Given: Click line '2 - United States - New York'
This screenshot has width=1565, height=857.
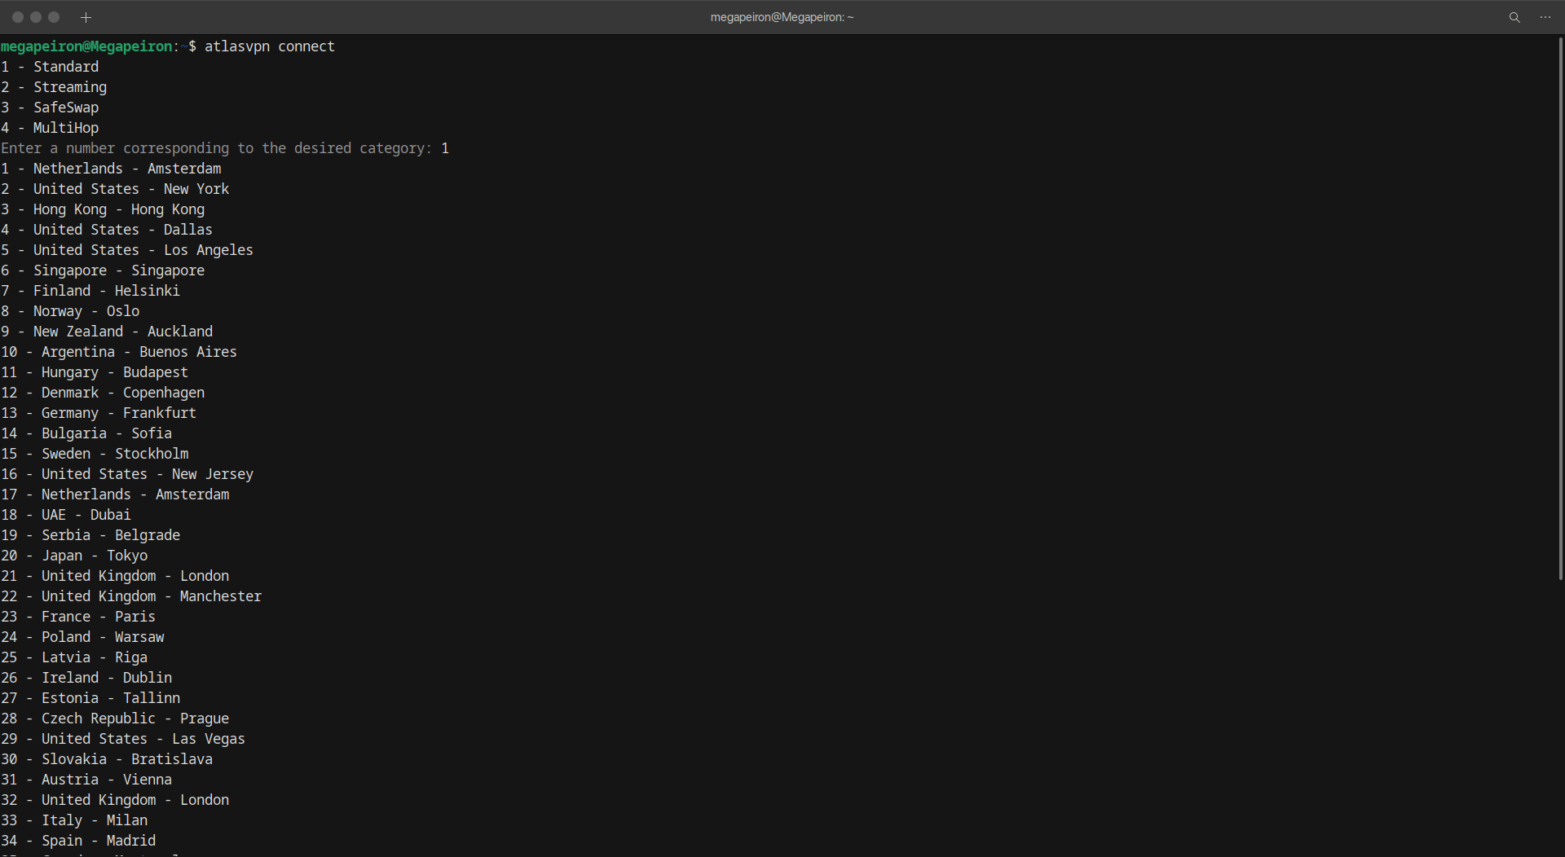Looking at the screenshot, I should 115,189.
